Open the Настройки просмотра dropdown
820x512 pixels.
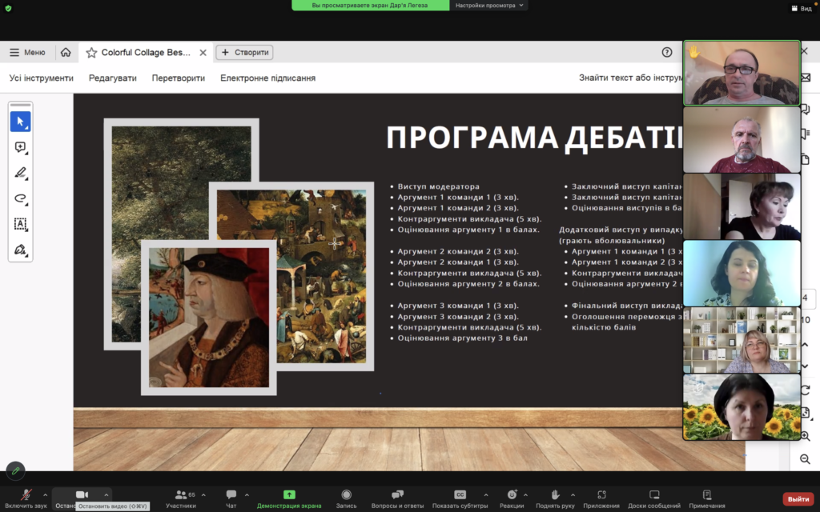(x=489, y=6)
